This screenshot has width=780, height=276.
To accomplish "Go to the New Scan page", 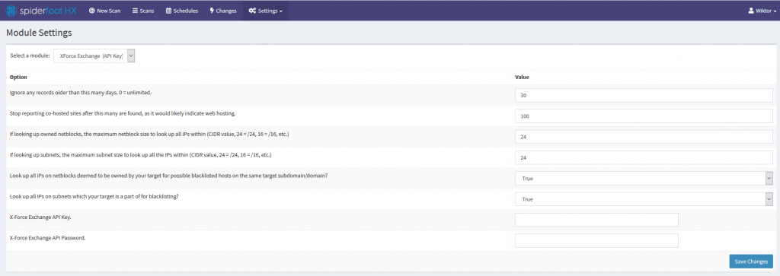I will pos(104,11).
